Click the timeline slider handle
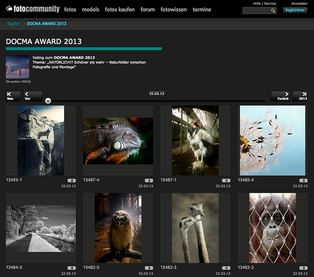Screen dimensions: 314x277 click(48, 101)
